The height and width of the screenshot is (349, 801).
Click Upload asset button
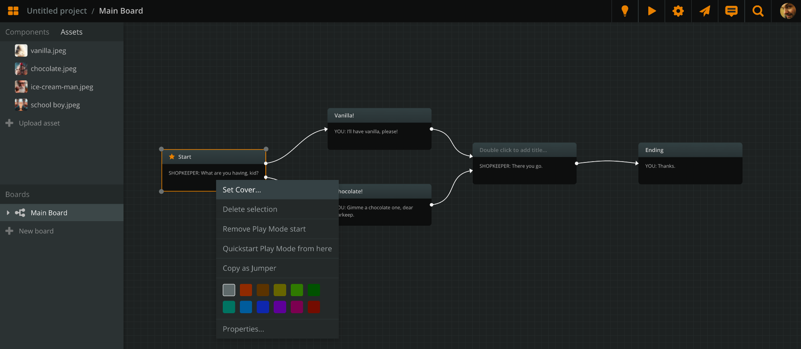click(39, 123)
